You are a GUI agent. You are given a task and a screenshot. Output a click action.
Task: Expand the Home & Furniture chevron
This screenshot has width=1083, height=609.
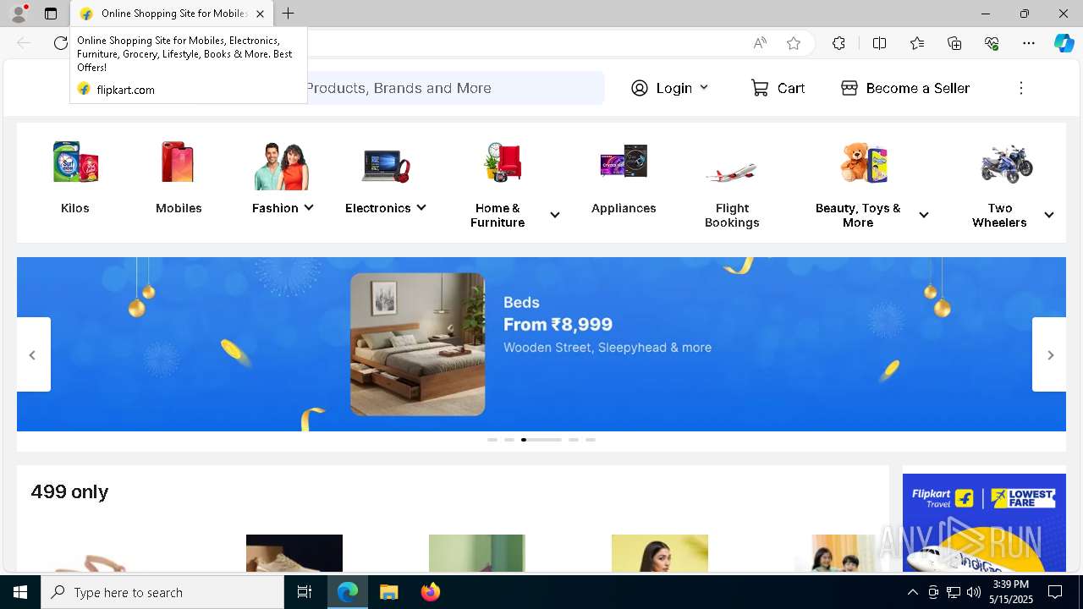pos(555,215)
